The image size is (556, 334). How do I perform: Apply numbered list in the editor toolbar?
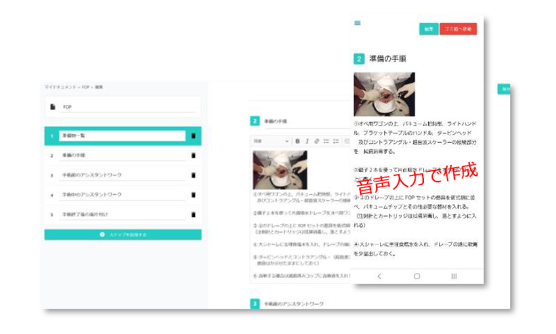coord(336,141)
